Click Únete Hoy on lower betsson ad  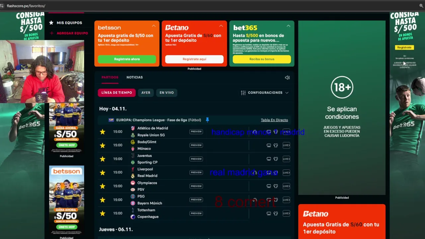66,227
